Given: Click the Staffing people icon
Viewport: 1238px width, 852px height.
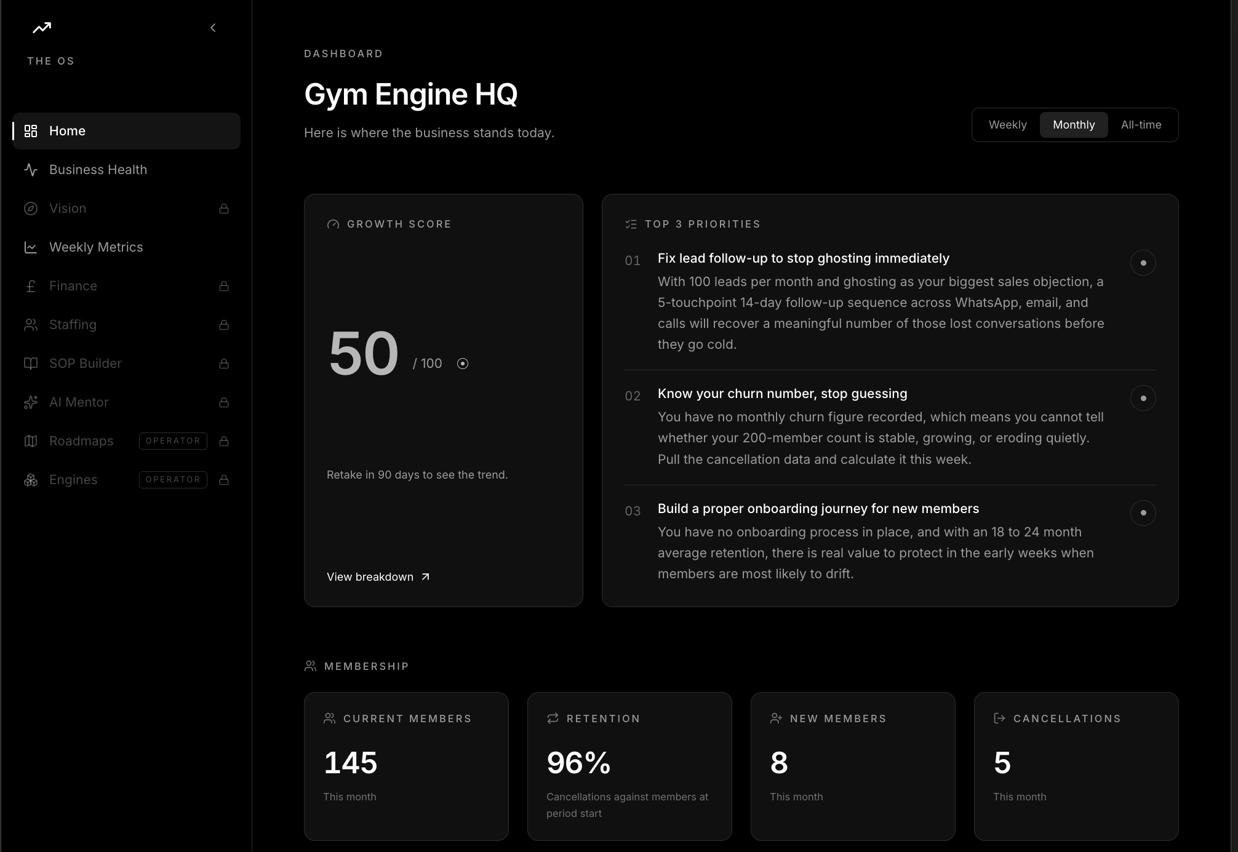Looking at the screenshot, I should coord(31,325).
